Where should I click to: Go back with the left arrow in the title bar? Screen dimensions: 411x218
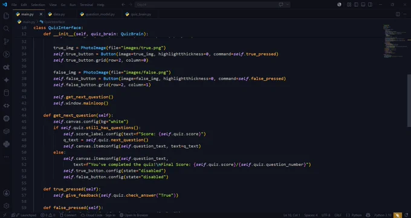pyautogui.click(x=123, y=4)
